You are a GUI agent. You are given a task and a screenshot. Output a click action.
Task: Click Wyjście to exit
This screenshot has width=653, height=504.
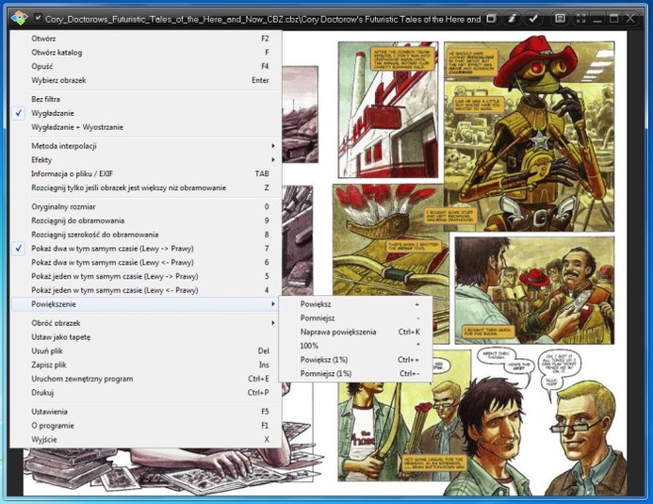pos(146,440)
